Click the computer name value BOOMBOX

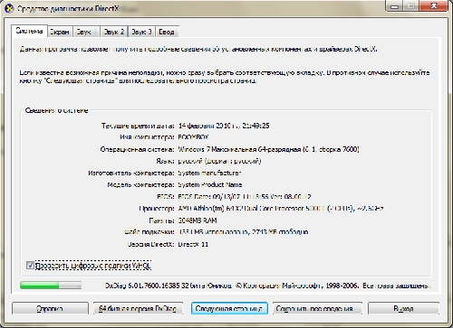tap(193, 137)
